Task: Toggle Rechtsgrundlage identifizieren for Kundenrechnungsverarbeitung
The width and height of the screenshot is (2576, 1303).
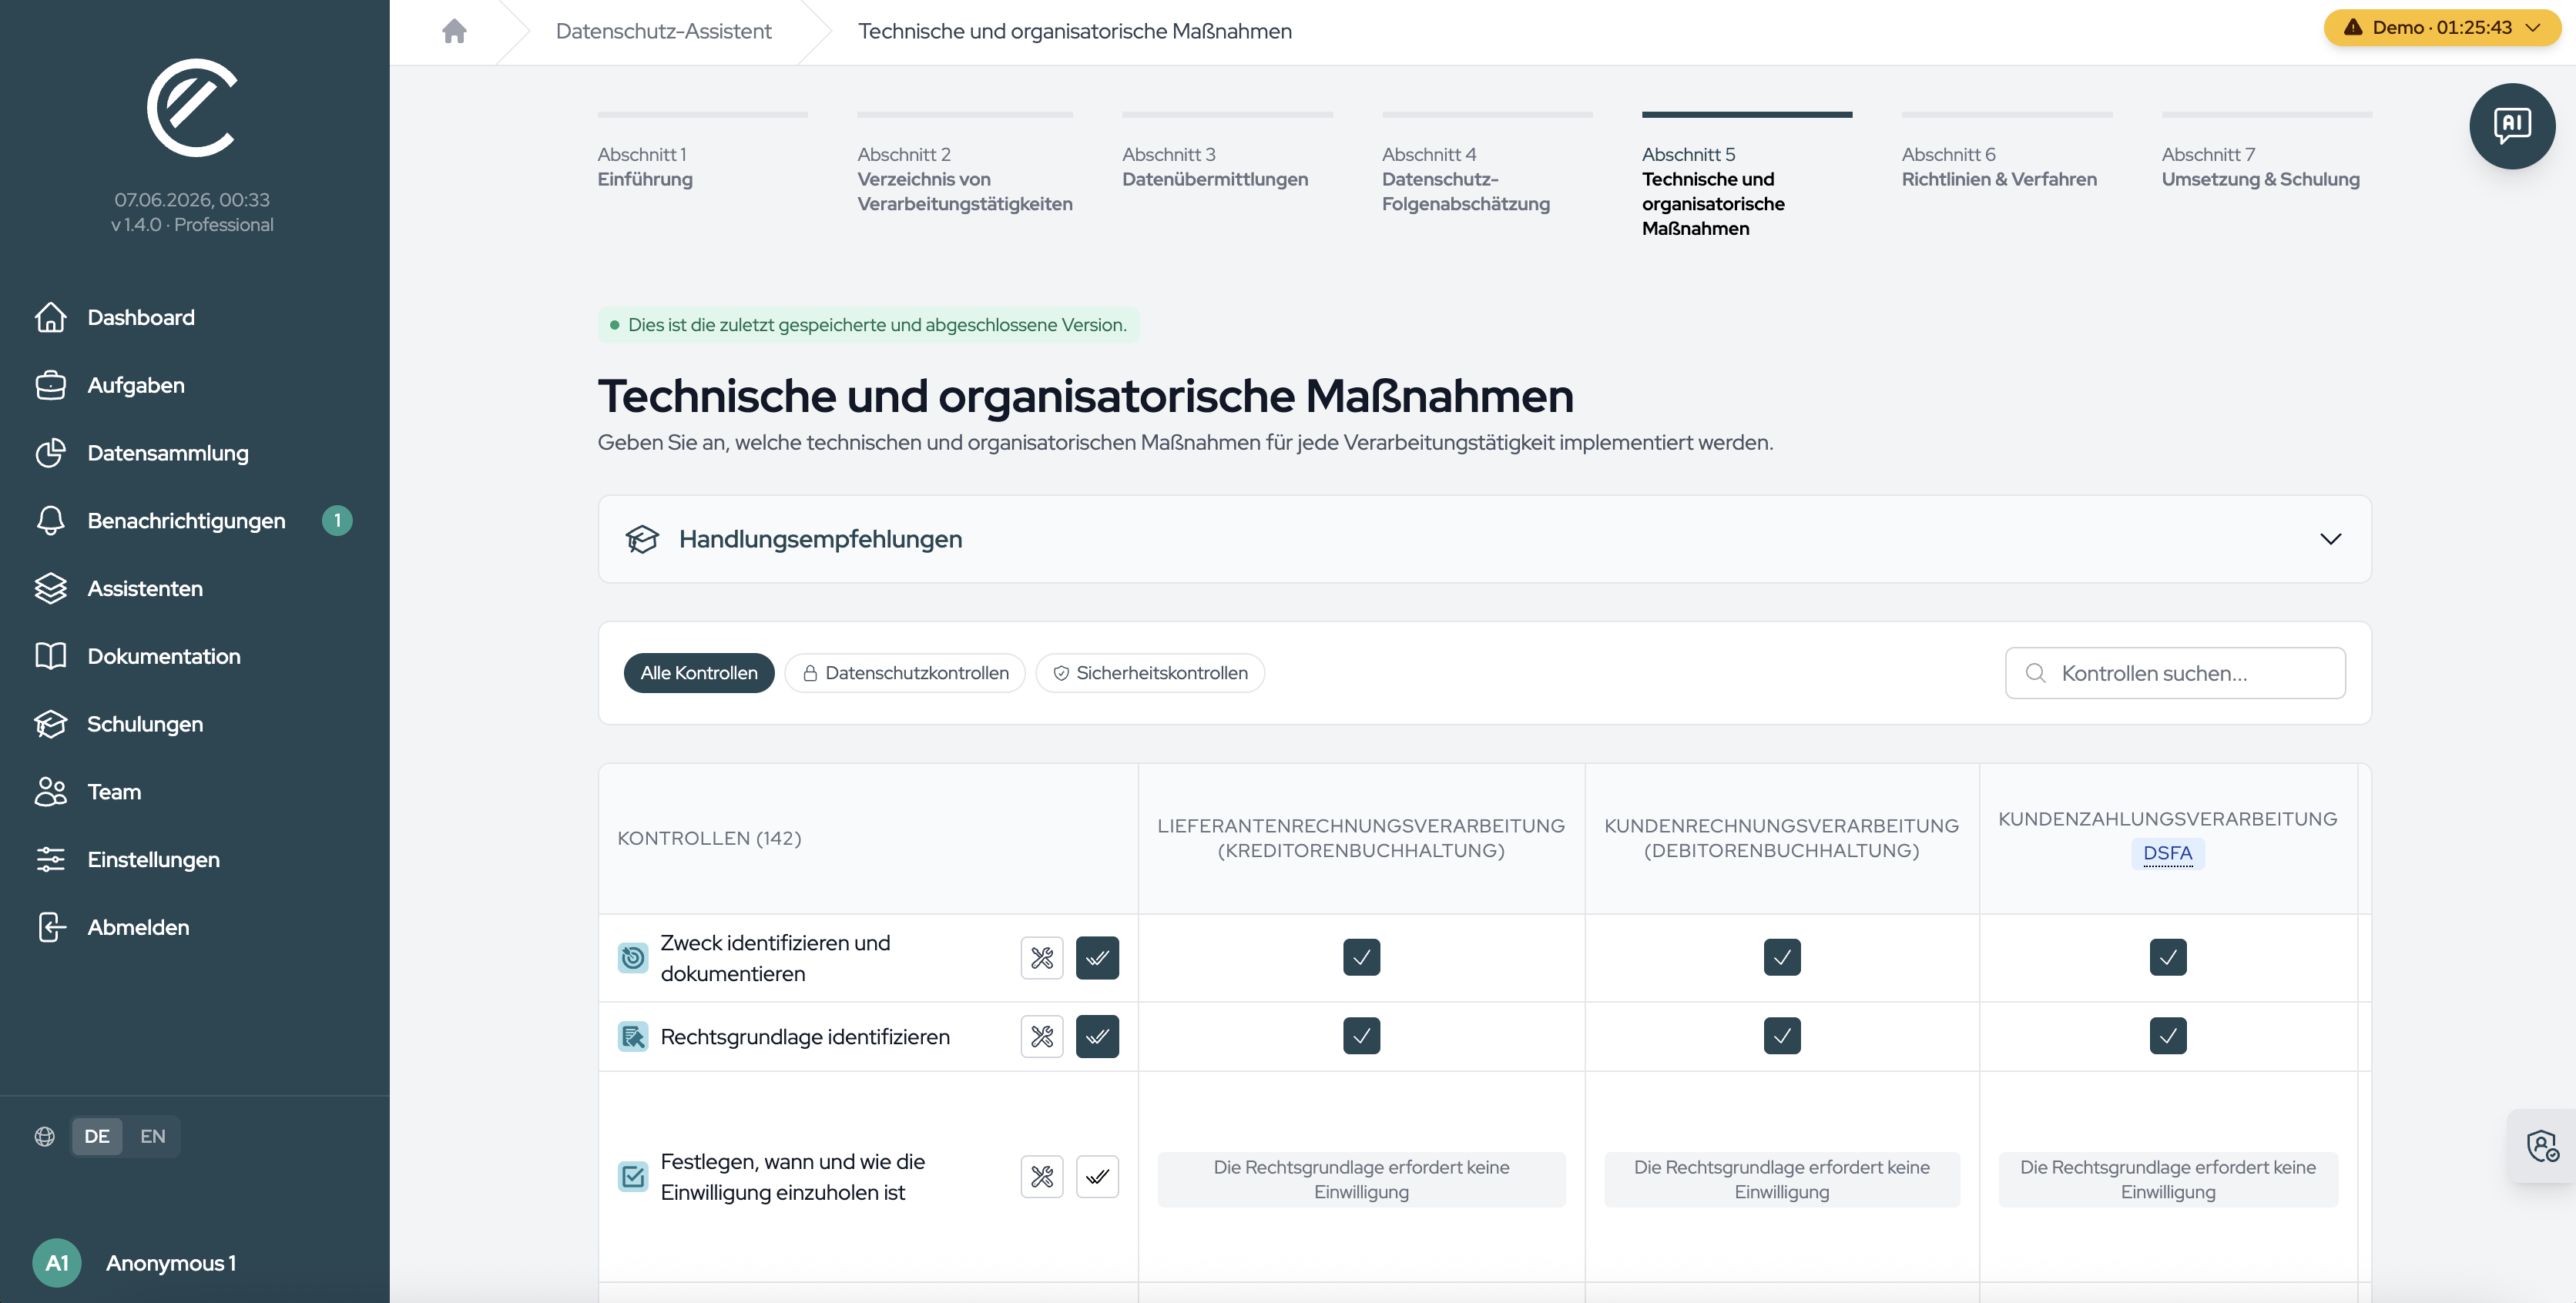Action: click(1781, 1037)
